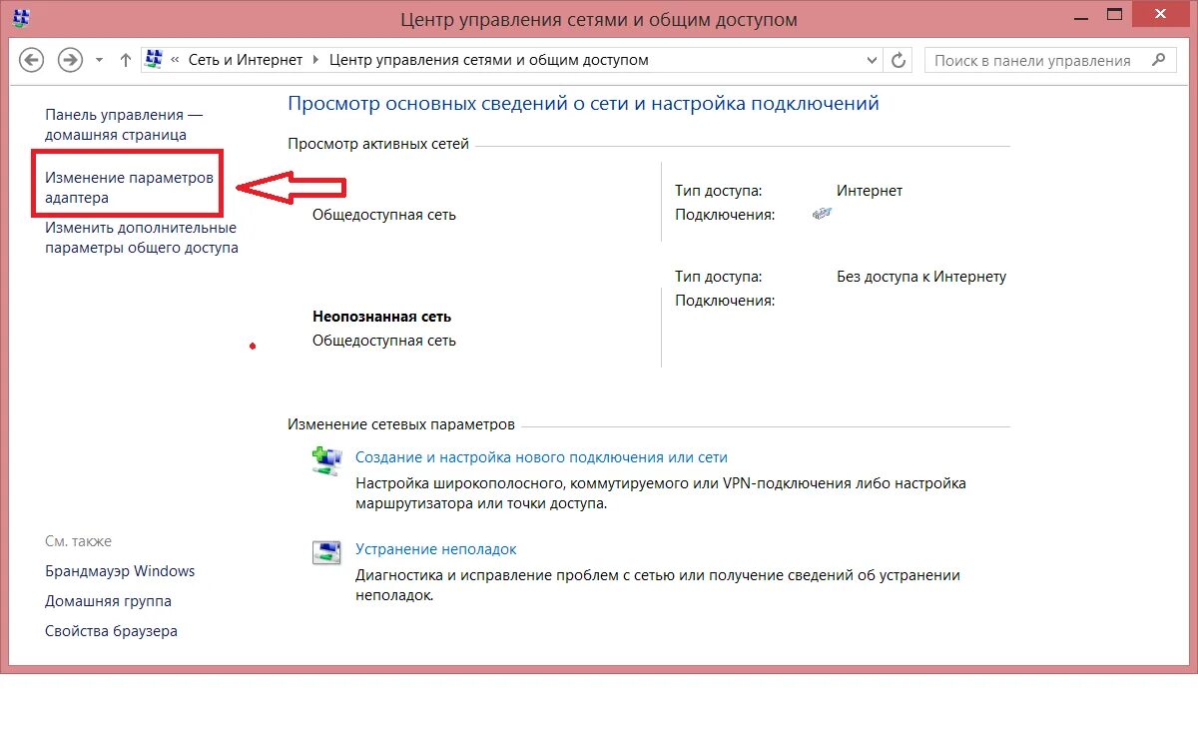1198x747 pixels.
Task: Click the heading Просмотр основных сведений о сети
Action: click(x=583, y=103)
